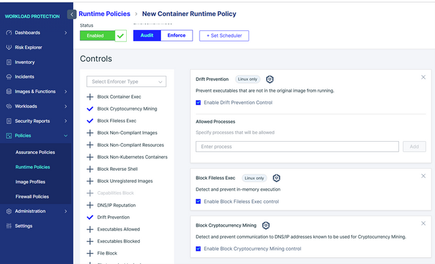Viewport: 435px width, 264px height.
Task: Follow the Runtime Policies breadcrumb link
Action: tap(104, 14)
